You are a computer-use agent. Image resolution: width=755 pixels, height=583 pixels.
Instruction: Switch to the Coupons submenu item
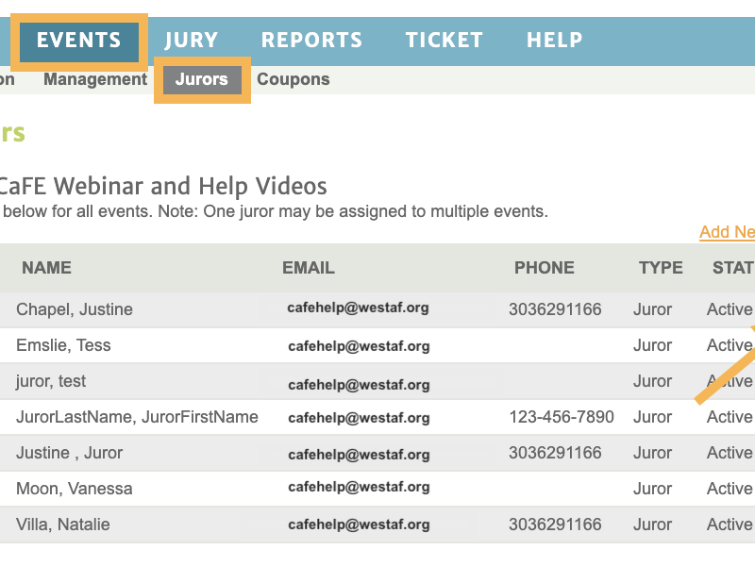tap(294, 79)
